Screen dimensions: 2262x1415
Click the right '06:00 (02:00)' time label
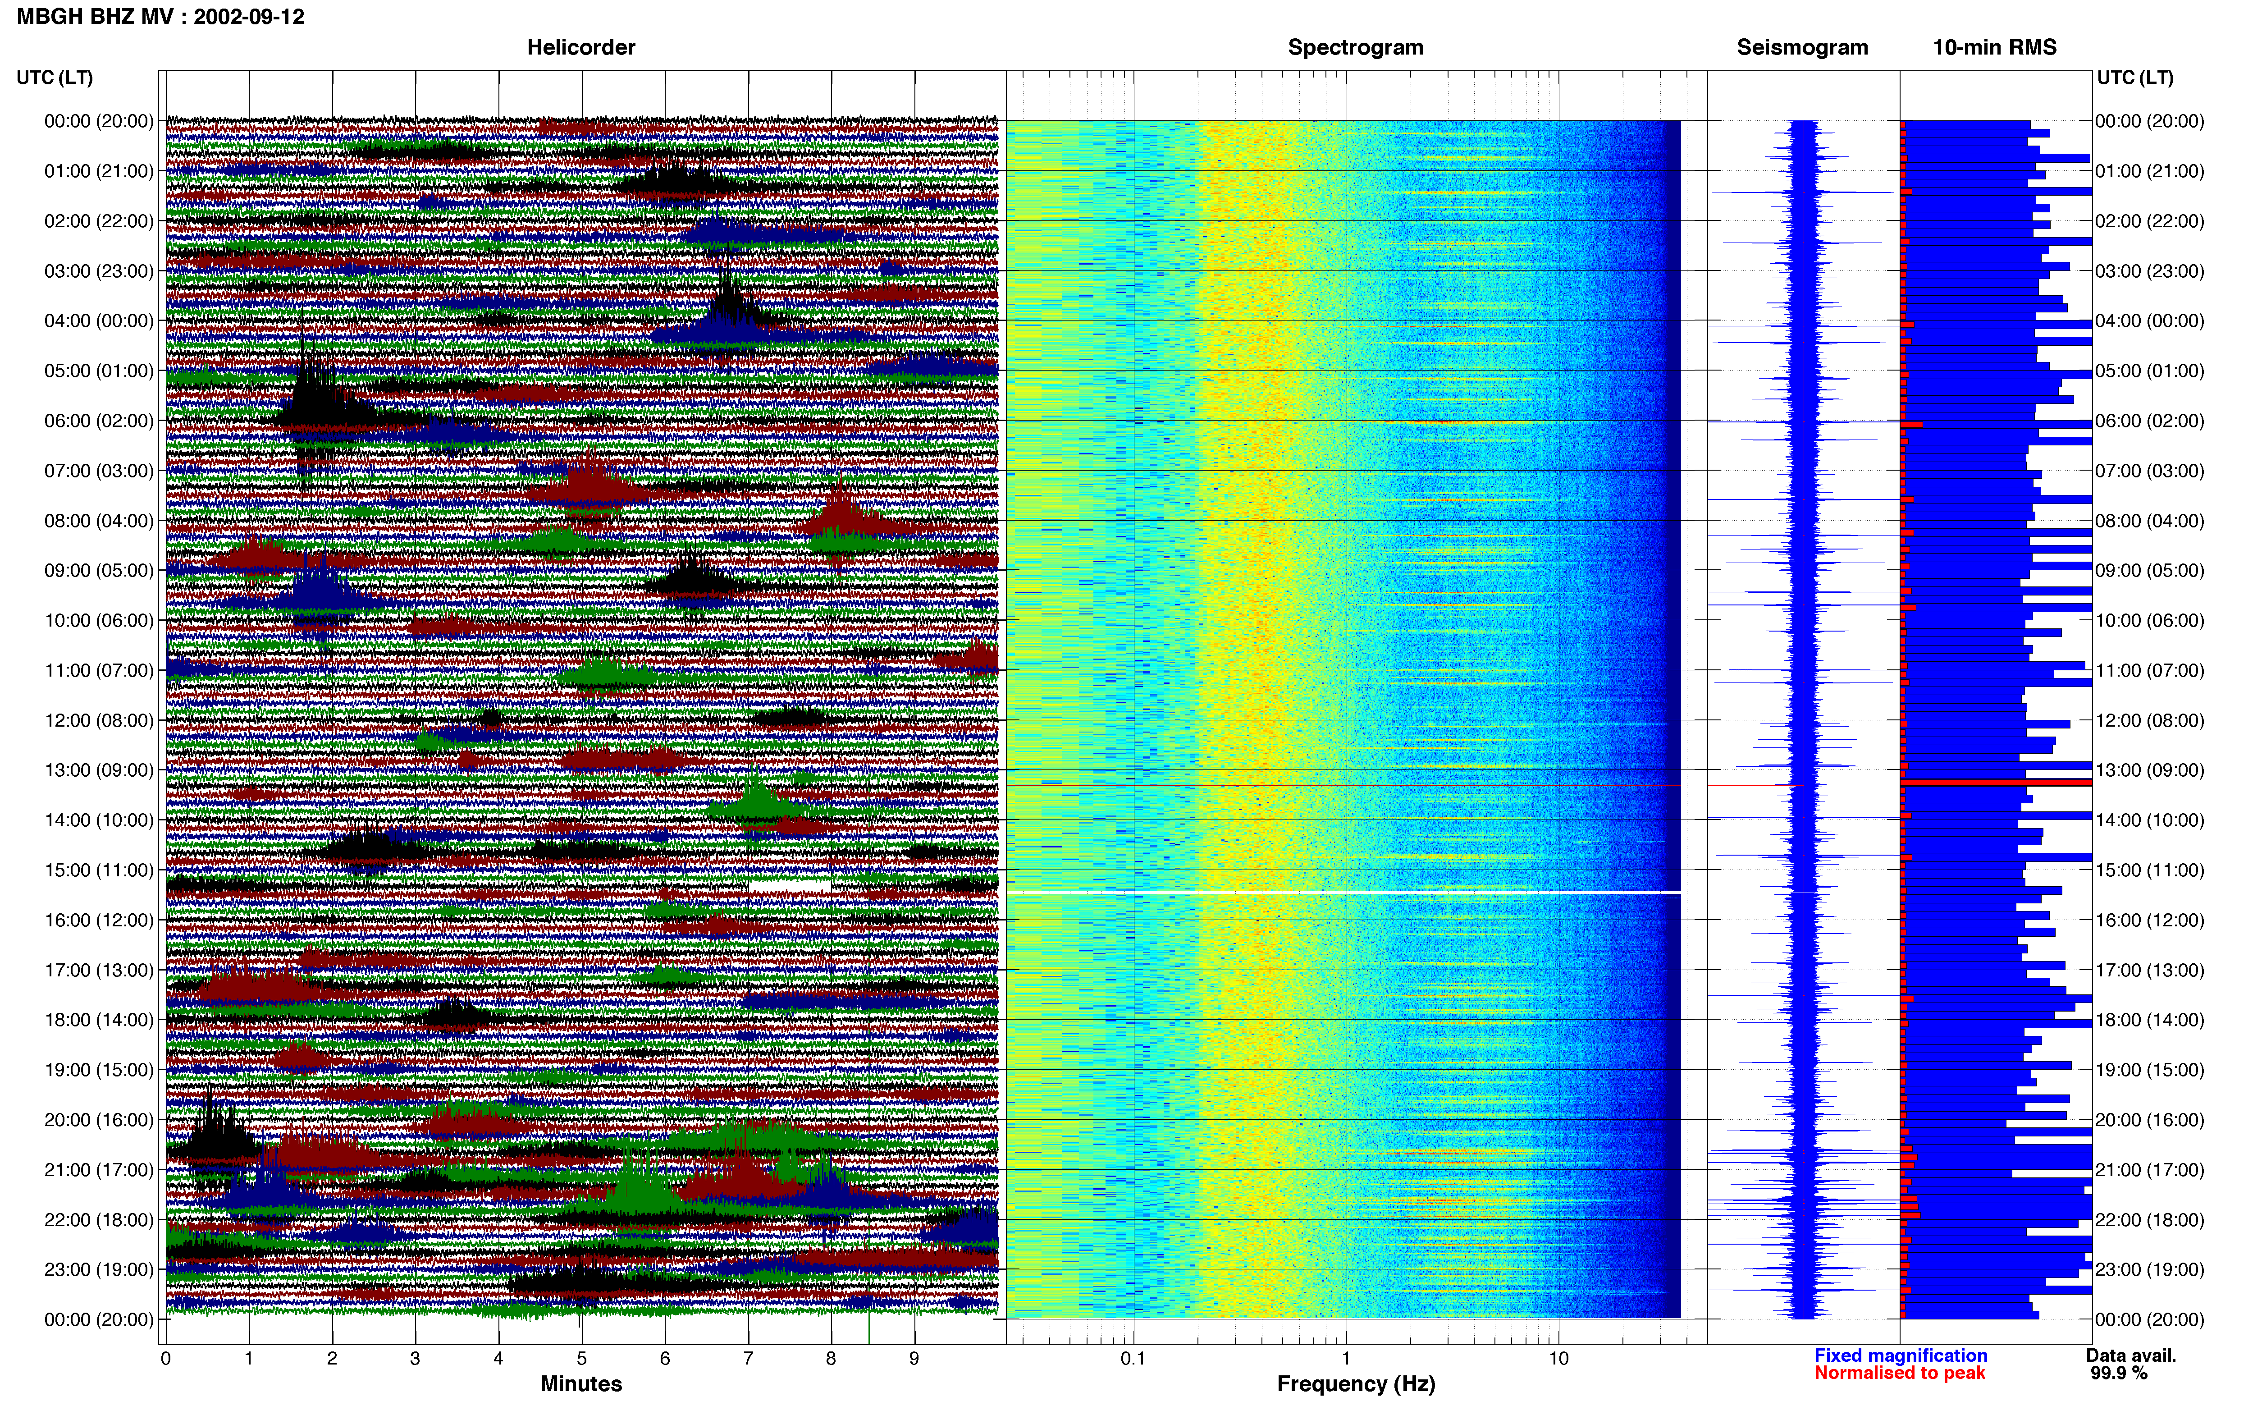click(x=2150, y=421)
